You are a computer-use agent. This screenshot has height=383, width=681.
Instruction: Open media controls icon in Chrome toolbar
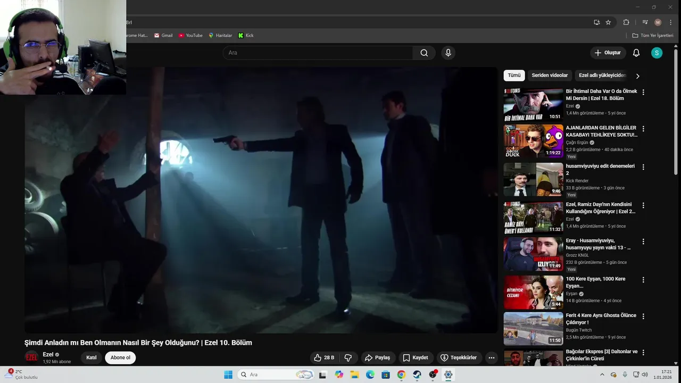click(x=645, y=22)
